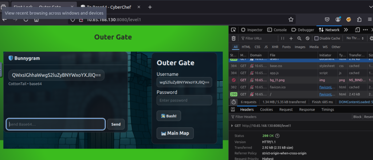The image size is (373, 160).
Task: Open request blocking icon
Action: [x=307, y=38]
